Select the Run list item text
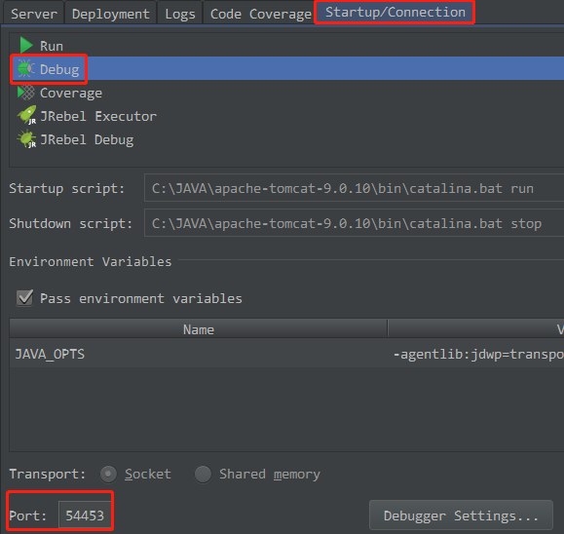The image size is (564, 534). (52, 46)
